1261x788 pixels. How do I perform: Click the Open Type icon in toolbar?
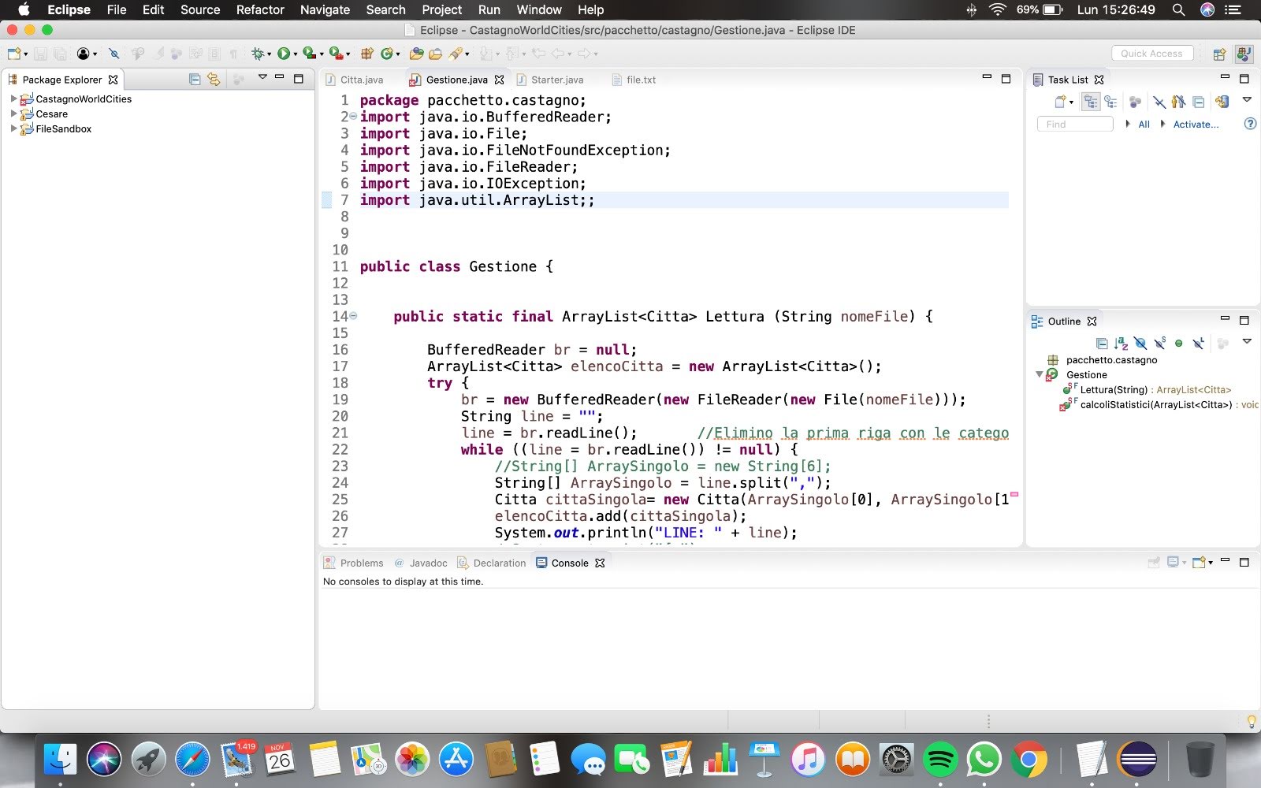(x=416, y=54)
